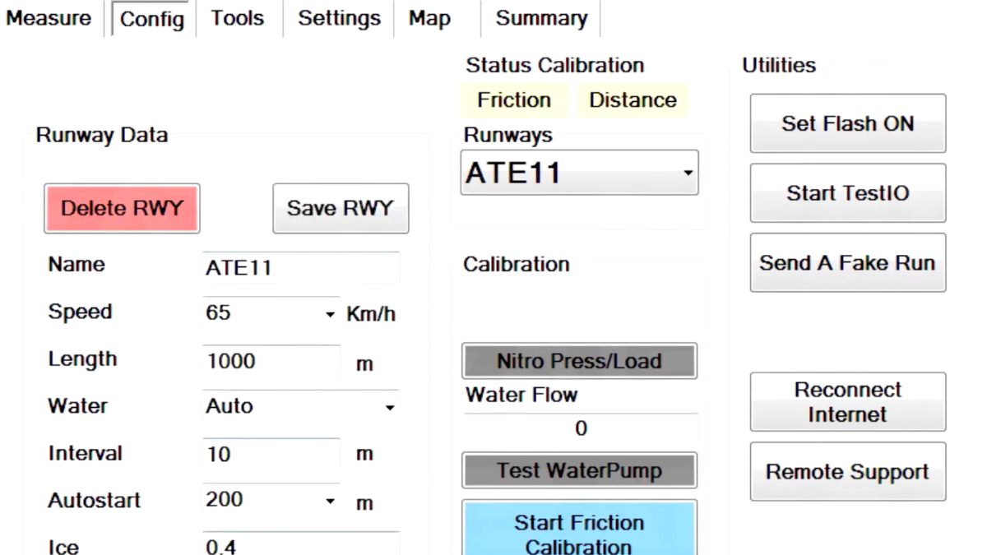Launch Start TestIO utility
This screenshot has width=987, height=555.
(847, 192)
